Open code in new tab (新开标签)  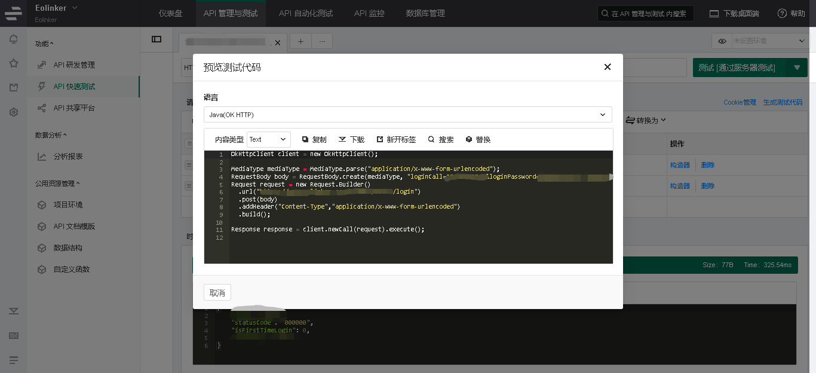pyautogui.click(x=379, y=139)
